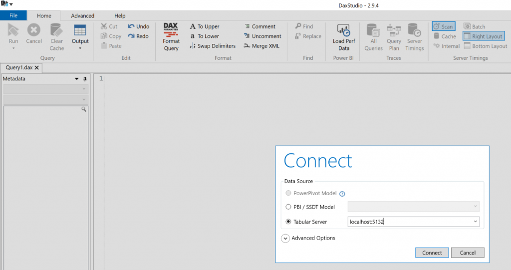
Task: Select Tabular Server radio button
Action: click(288, 222)
